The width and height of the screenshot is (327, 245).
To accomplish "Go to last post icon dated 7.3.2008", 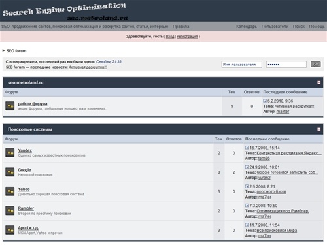I will click(247, 205).
